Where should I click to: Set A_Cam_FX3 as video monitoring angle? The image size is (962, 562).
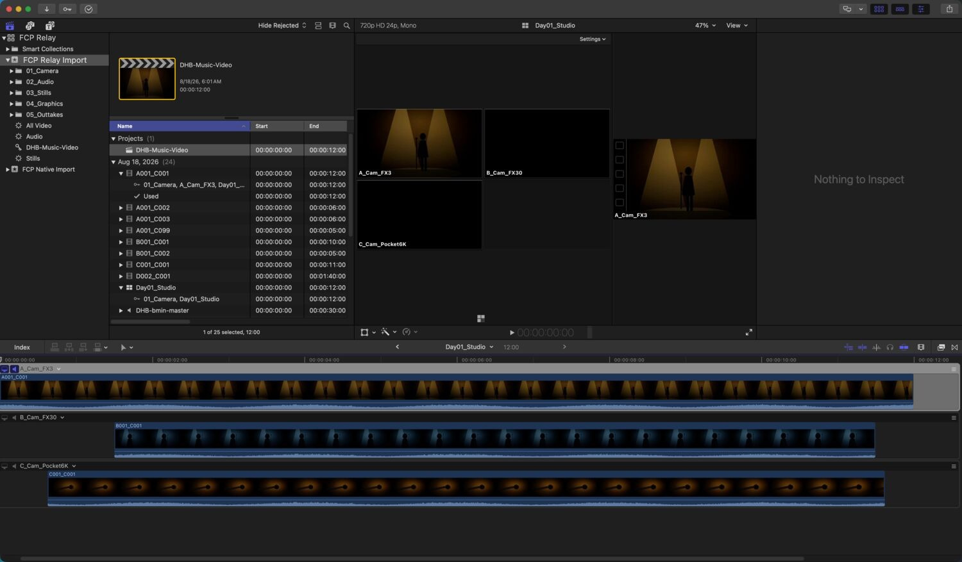pyautogui.click(x=4, y=369)
